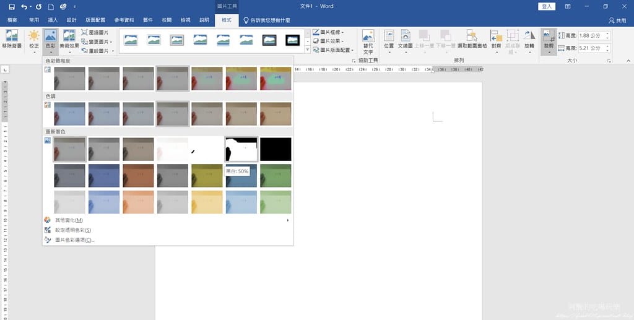The width and height of the screenshot is (634, 320).
Task: Switch to the 插入 (Insert) tab
Action: pos(53,20)
